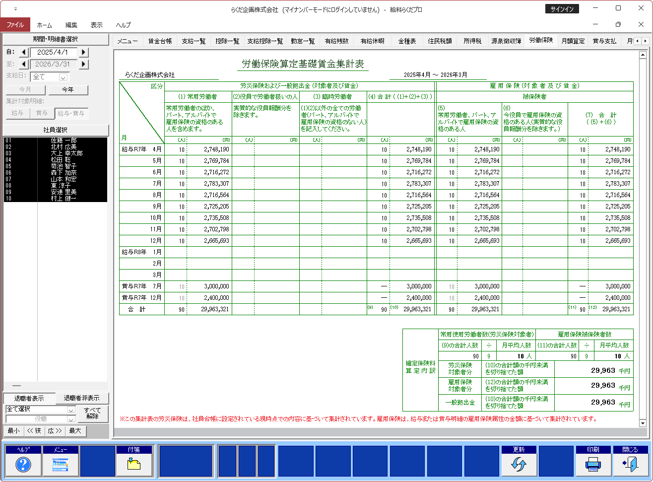This screenshot has height=482, width=653.
Task: Toggle the 給与 filter button
Action: pos(17,113)
